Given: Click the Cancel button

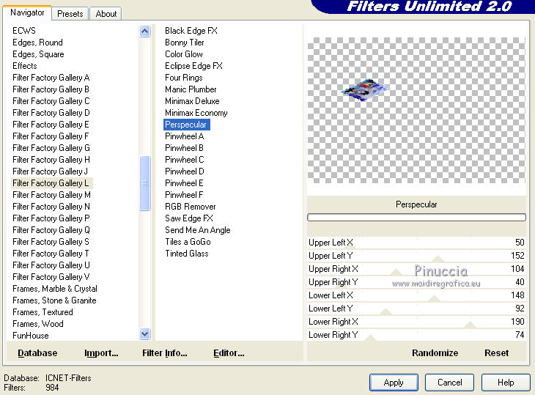Looking at the screenshot, I should tap(449, 383).
